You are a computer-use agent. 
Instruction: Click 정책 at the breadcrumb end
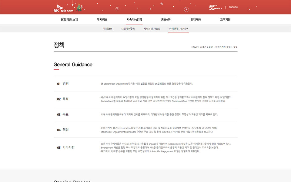pos(236,47)
